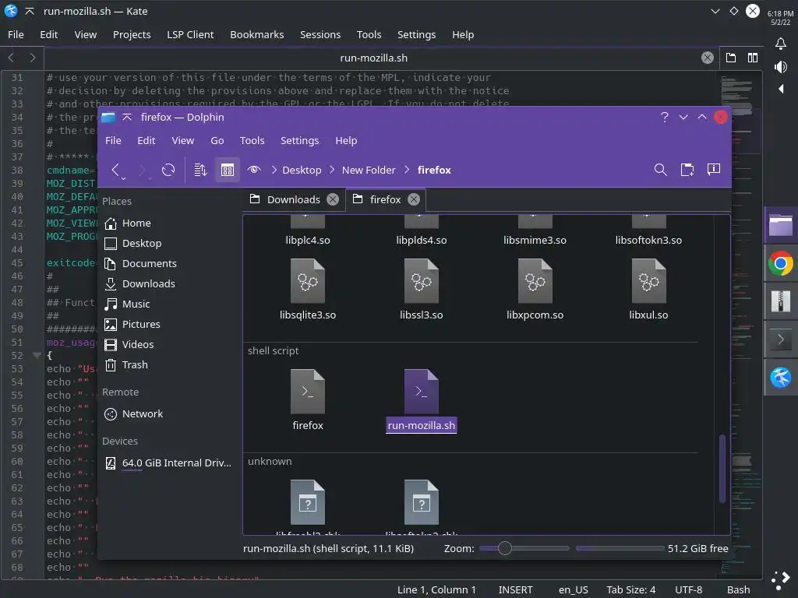Screen dimensions: 798x598
Task: Open sort-by options in Dolphin toolbar
Action: click(x=200, y=170)
